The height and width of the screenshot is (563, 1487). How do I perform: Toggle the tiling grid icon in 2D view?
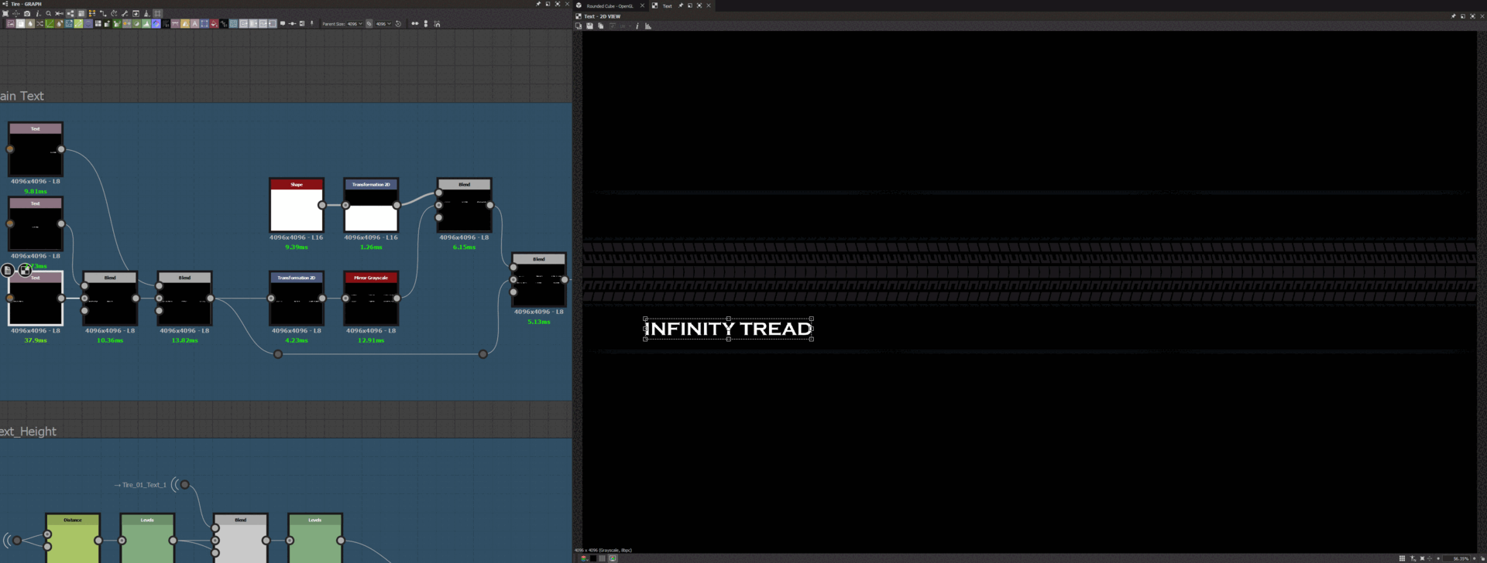click(1402, 558)
